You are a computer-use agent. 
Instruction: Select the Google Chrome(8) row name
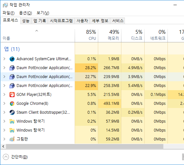pos(32,104)
